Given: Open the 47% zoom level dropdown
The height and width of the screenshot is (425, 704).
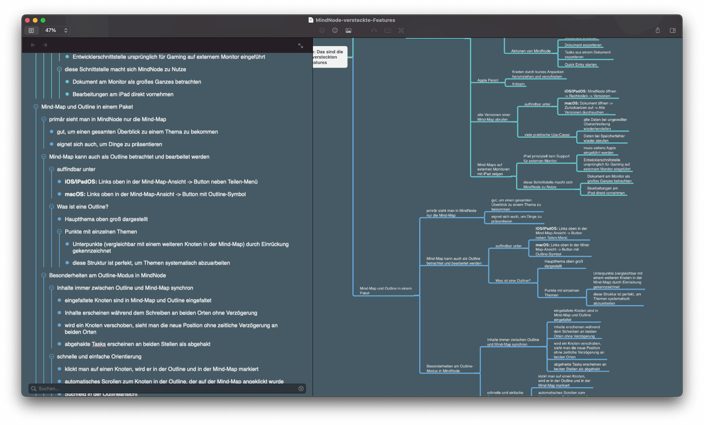Looking at the screenshot, I should 56,30.
